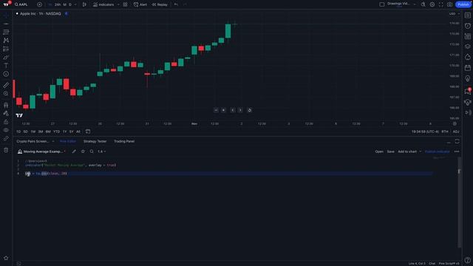The image size is (473, 266).
Task: Click the blue Publish button
Action: pyautogui.click(x=463, y=4)
